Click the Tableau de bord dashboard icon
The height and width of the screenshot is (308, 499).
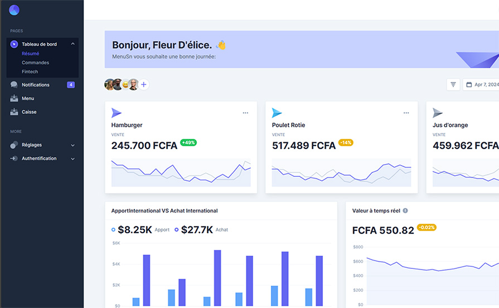tap(14, 44)
